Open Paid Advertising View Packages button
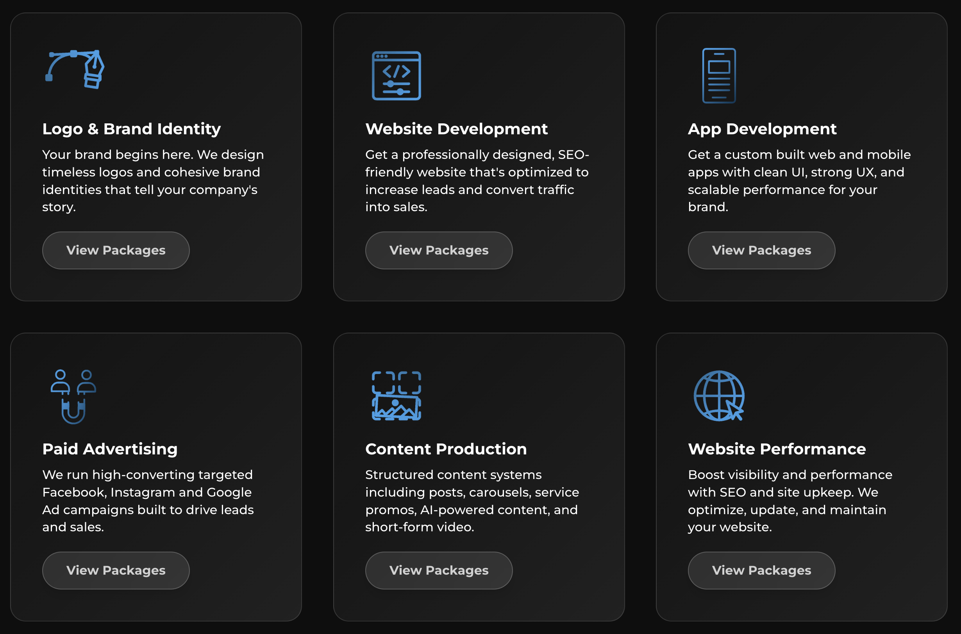961x634 pixels. (116, 570)
